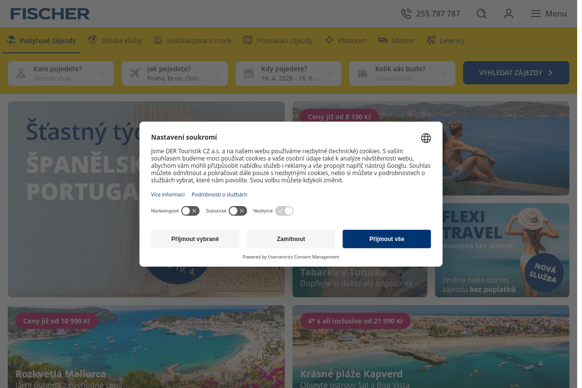Click the people icon in Kolik vás bude field
The image size is (582, 388).
[x=362, y=73]
